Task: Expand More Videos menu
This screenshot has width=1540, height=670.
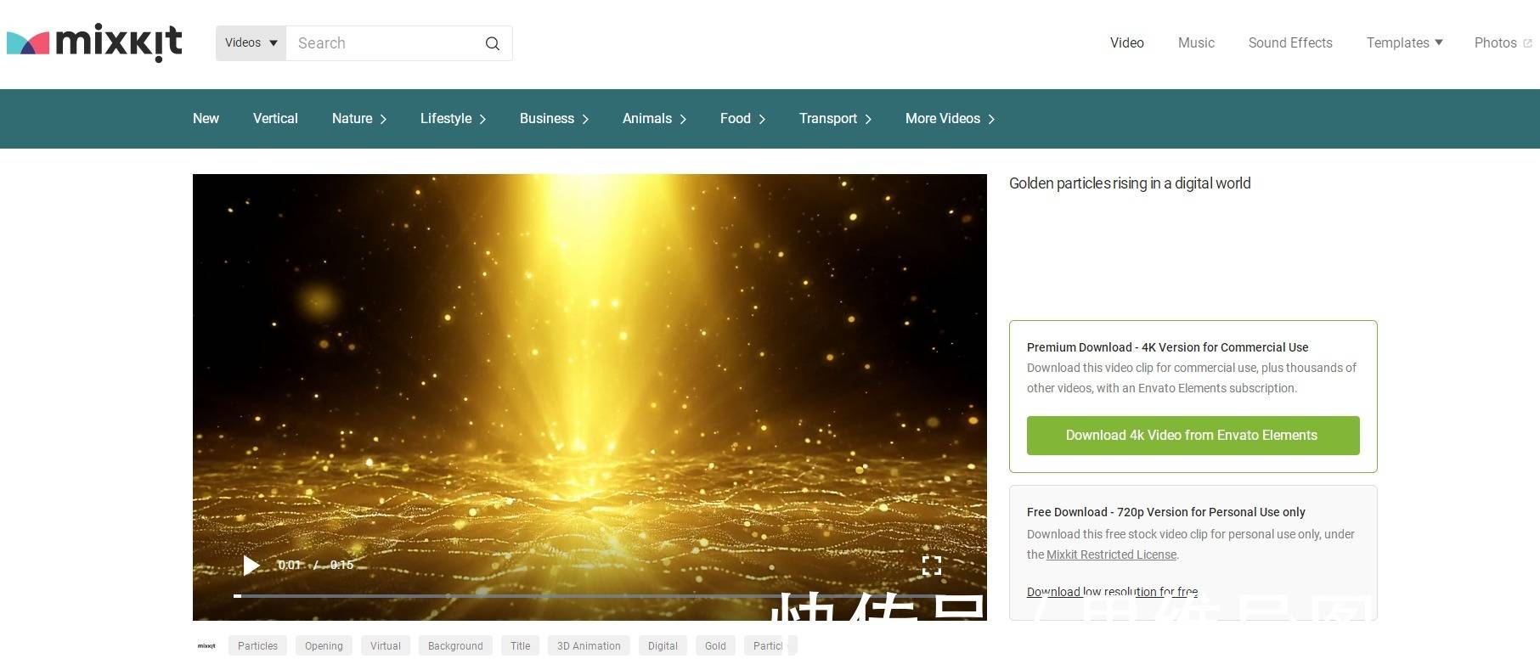Action: [950, 119]
